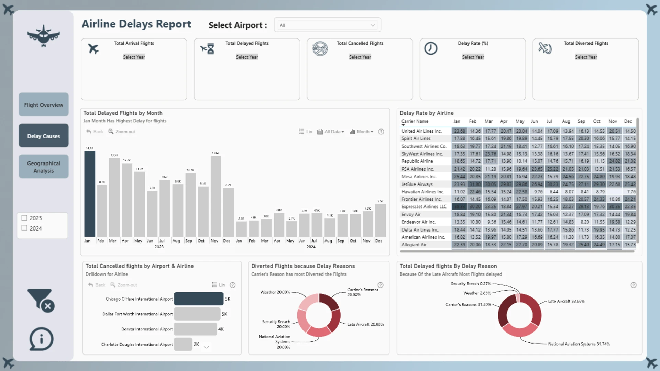
Task: Select the Hawaiian Airlines Inc. row
Action: 518,192
